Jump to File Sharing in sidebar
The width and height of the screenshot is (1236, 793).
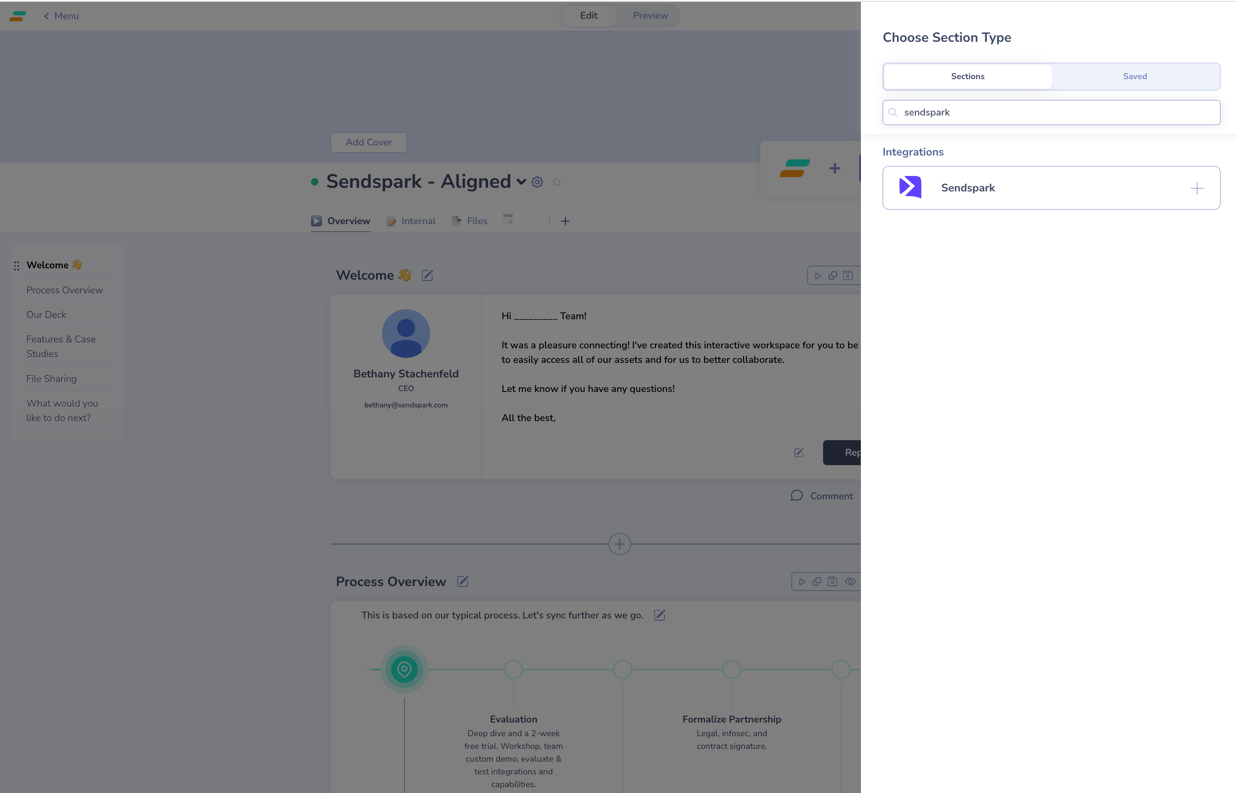coord(51,378)
